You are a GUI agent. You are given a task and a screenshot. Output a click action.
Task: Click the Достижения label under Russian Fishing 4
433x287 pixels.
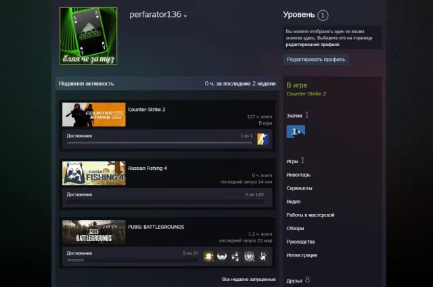(x=79, y=194)
